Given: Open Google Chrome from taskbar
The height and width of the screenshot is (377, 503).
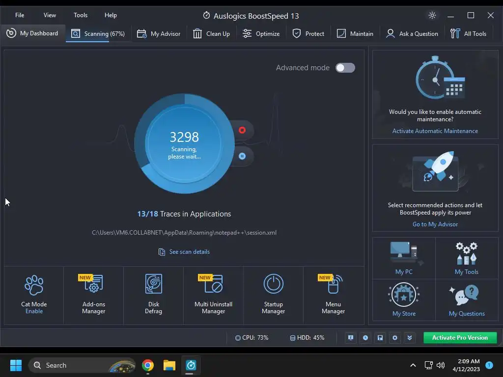Looking at the screenshot, I should 148,365.
